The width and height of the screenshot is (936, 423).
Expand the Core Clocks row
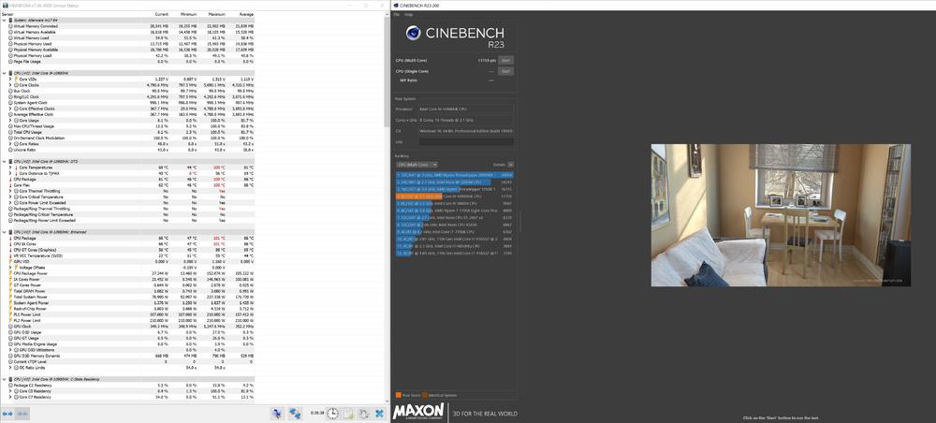[11, 85]
